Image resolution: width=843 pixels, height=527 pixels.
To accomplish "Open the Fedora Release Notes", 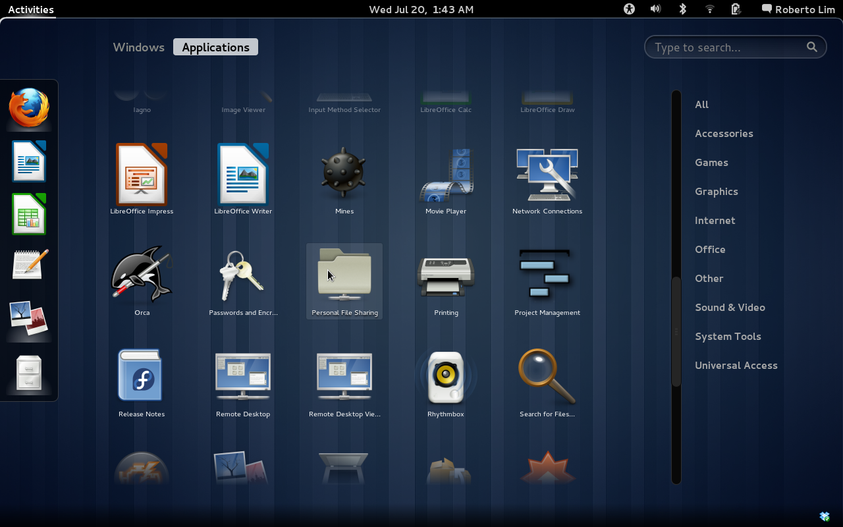I will coord(142,377).
